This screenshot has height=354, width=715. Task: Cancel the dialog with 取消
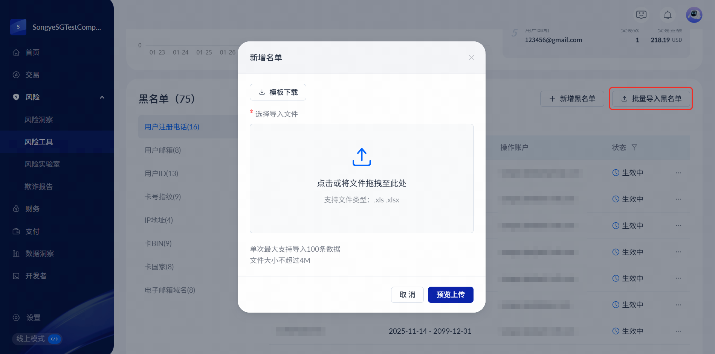pos(407,295)
